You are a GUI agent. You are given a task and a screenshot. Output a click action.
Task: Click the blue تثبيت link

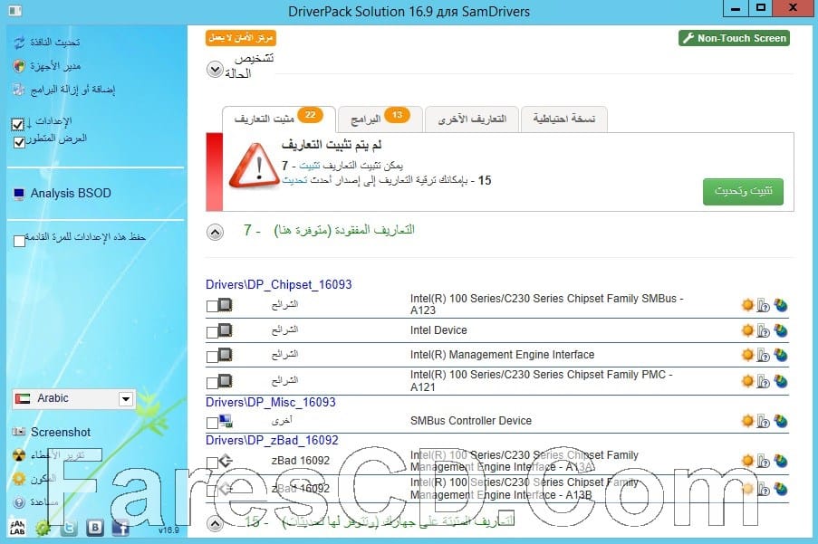click(310, 166)
